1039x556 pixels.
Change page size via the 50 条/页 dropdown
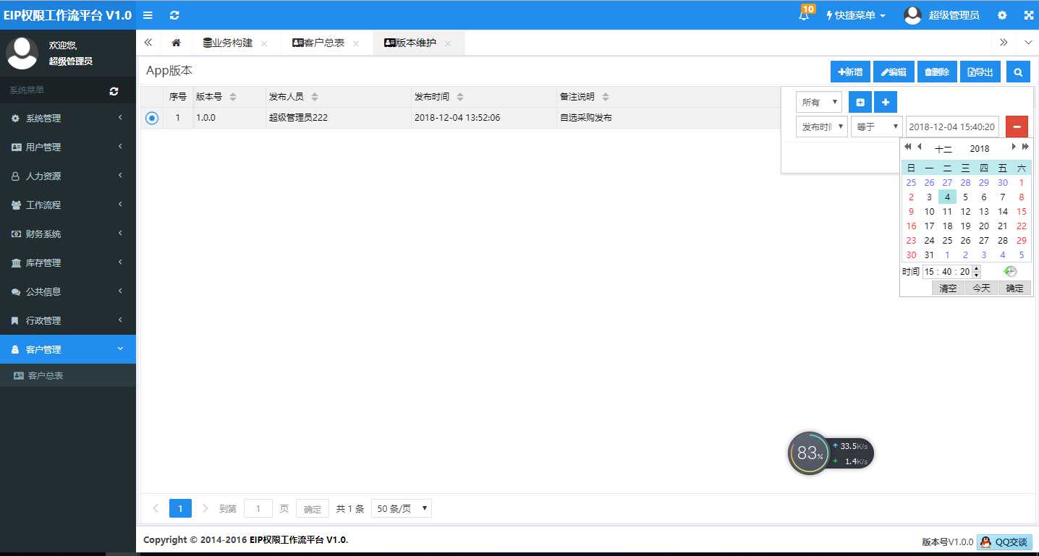[401, 508]
